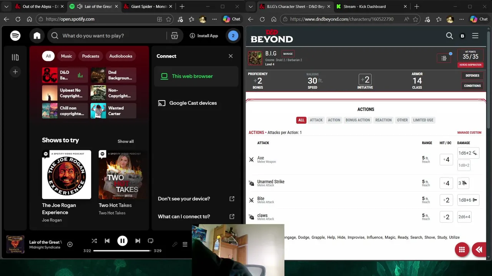Open the Dnd Background playlist tile
Viewport: 492px width, 276px height.
[x=113, y=75]
